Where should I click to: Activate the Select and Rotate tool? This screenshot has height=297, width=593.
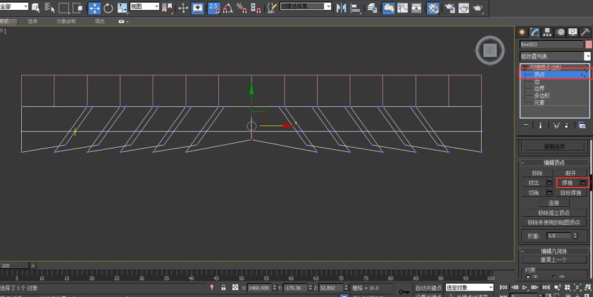[x=108, y=8]
